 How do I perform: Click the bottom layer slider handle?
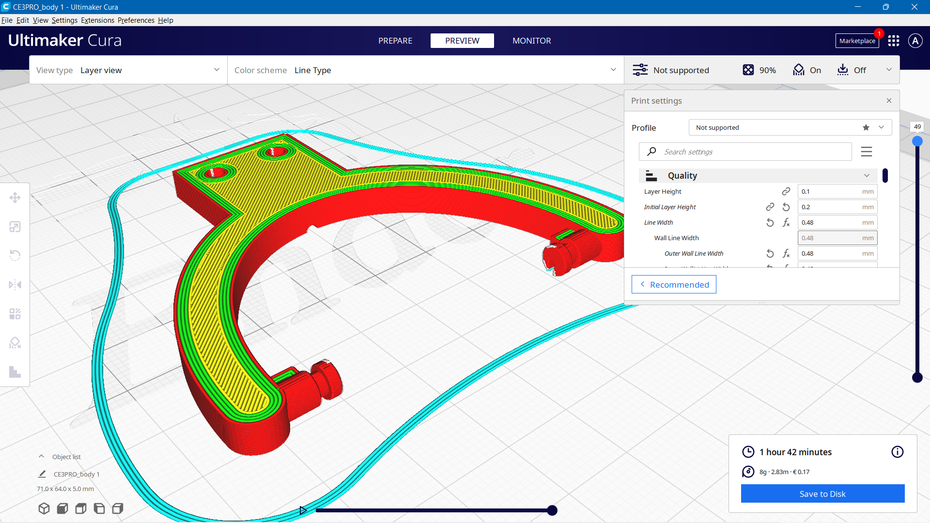(x=917, y=378)
